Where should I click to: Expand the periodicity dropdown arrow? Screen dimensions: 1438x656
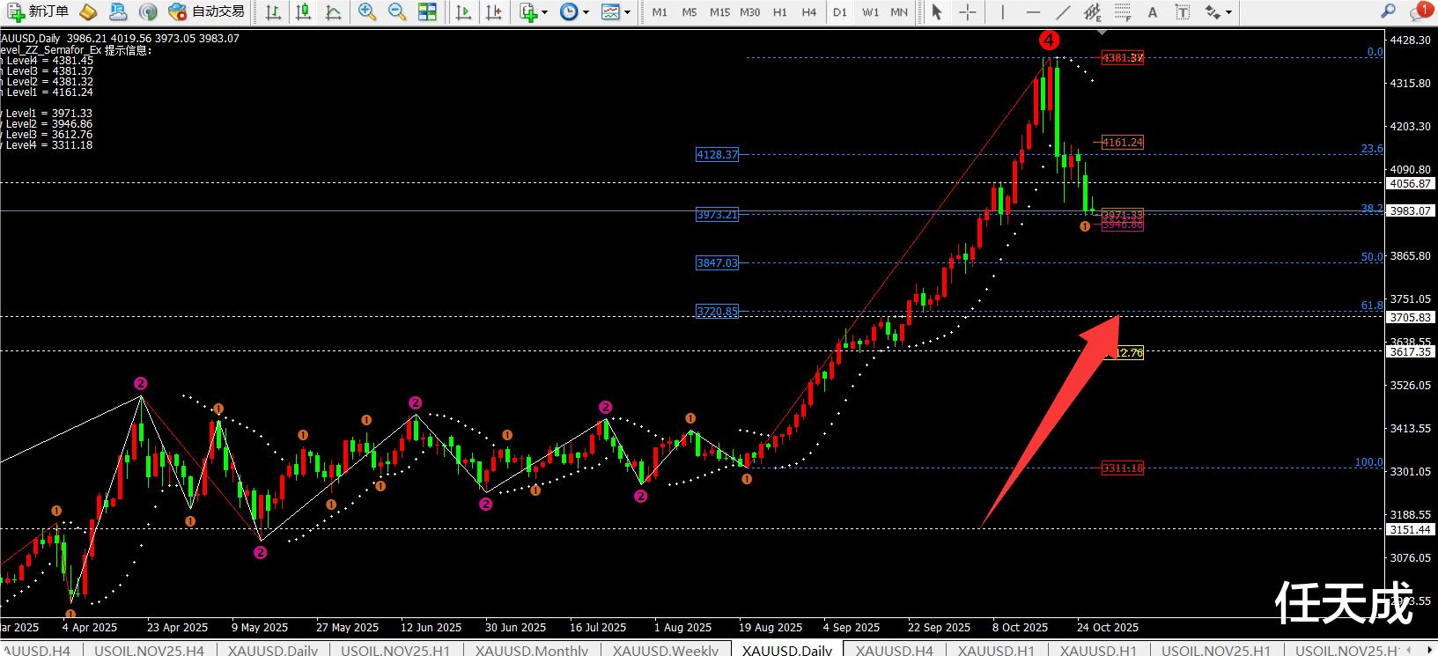pos(586,12)
